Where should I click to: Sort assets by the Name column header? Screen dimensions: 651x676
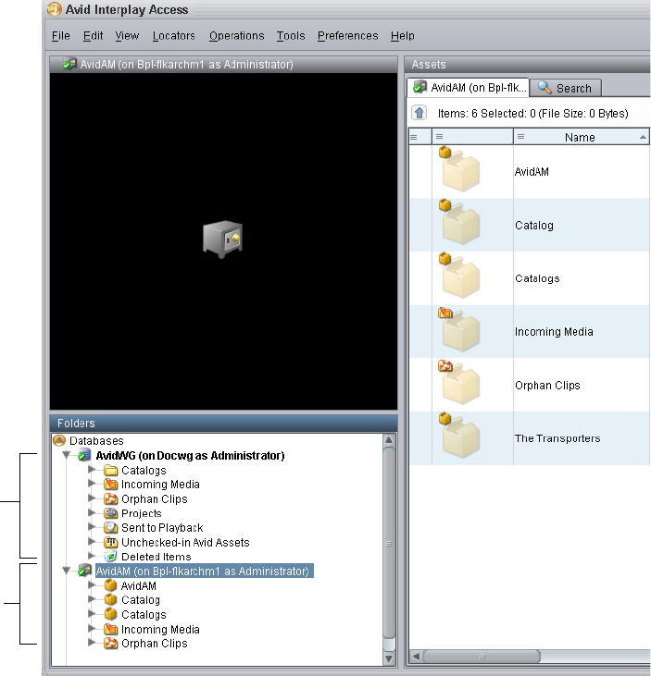coord(581,137)
